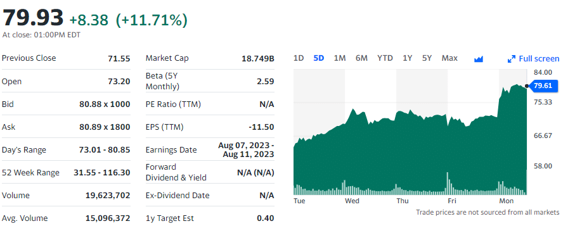Click the 79.61 current price marker
The height and width of the screenshot is (233, 575).
(543, 86)
